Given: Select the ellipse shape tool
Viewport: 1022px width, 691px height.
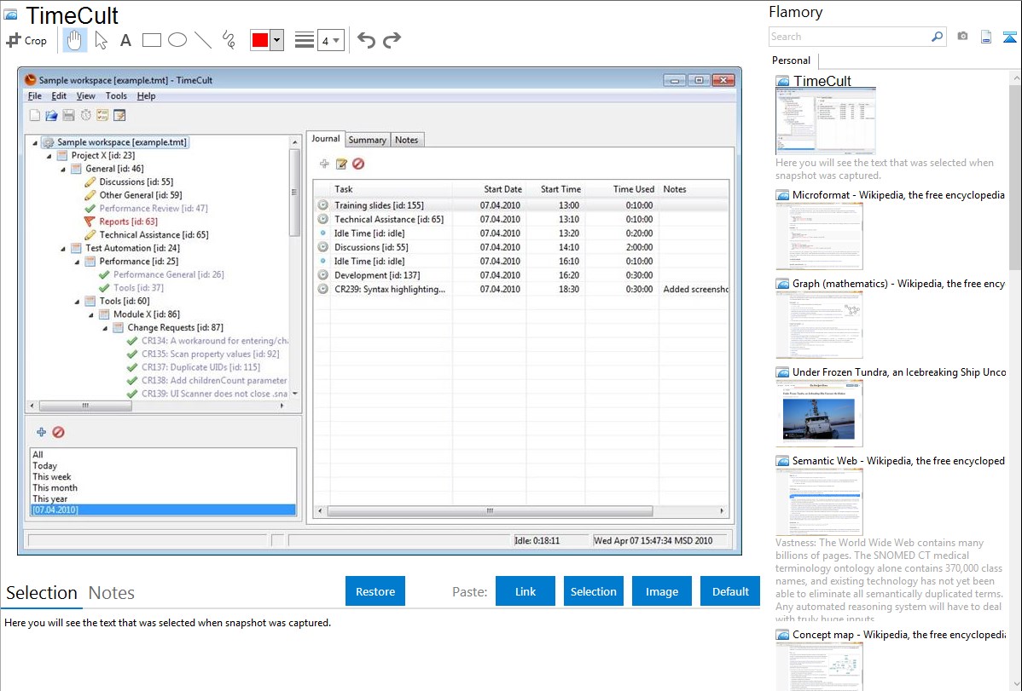Looking at the screenshot, I should 177,40.
